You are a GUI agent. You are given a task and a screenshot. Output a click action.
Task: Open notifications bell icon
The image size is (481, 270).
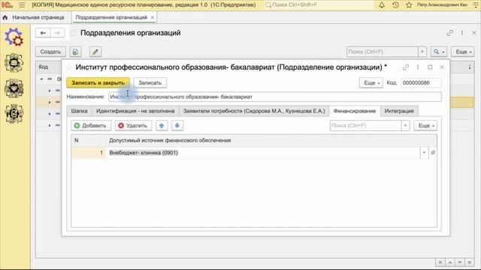click(382, 5)
